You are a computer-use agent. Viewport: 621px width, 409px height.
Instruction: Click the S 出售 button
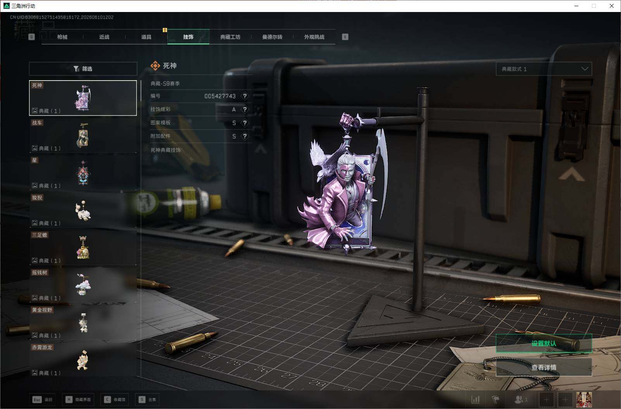pyautogui.click(x=148, y=399)
